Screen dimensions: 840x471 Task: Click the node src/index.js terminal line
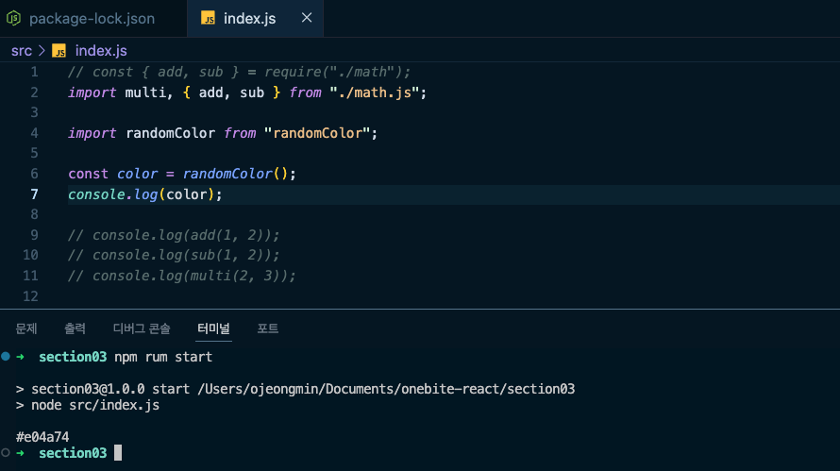(94, 405)
